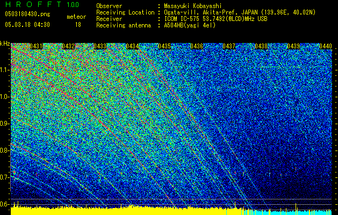
Task: Click the Receiving Location label
Action: coord(125,12)
